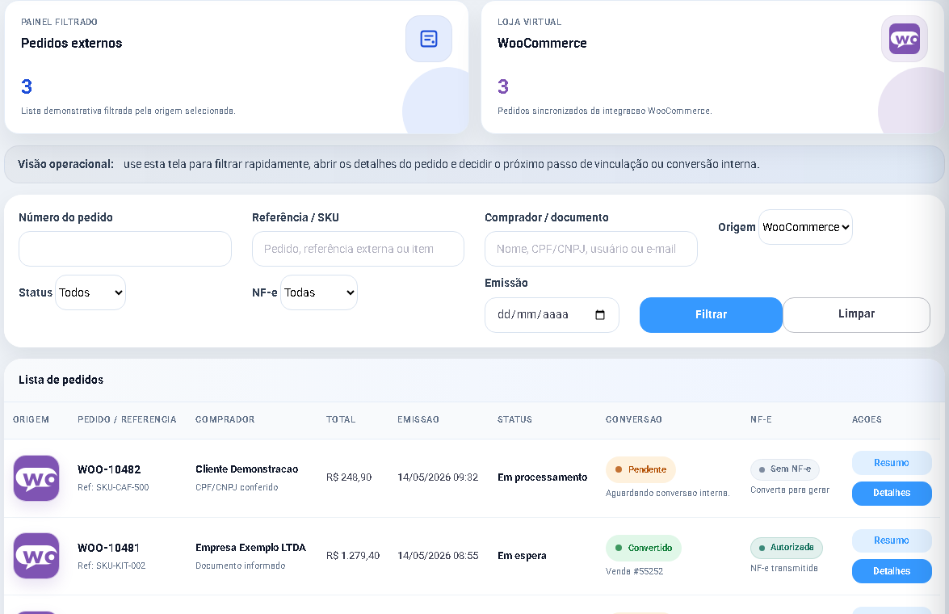Click the WooCommerce icon for order WOO-10481
Viewport: 949px width, 614px height.
[36, 556]
